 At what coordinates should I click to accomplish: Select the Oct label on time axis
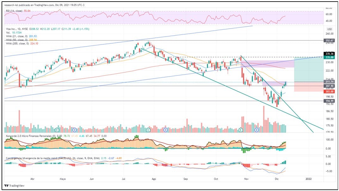coord(216,179)
